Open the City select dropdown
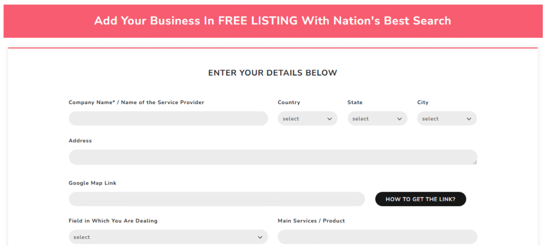Image resolution: width=553 pixels, height=246 pixels. [x=447, y=119]
